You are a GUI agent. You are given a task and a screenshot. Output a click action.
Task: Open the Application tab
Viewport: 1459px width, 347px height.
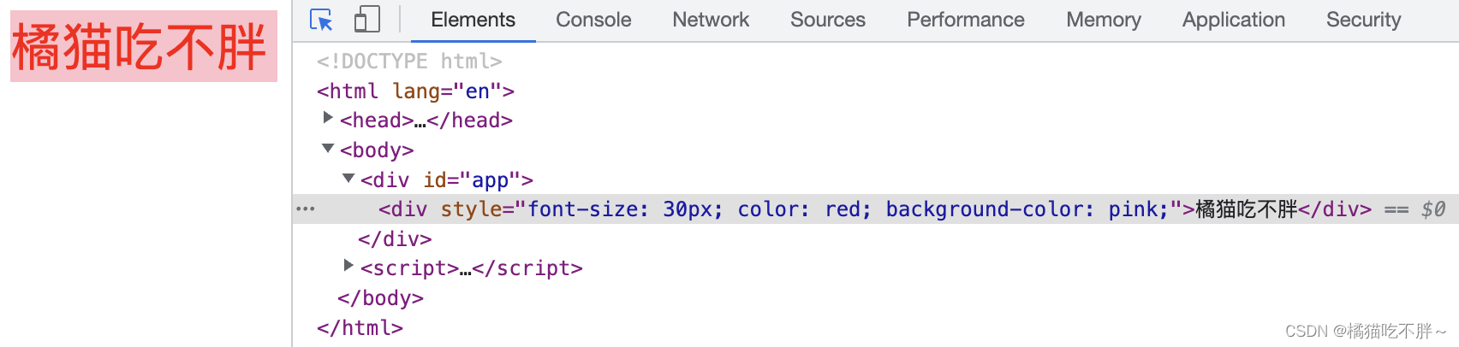1233,20
